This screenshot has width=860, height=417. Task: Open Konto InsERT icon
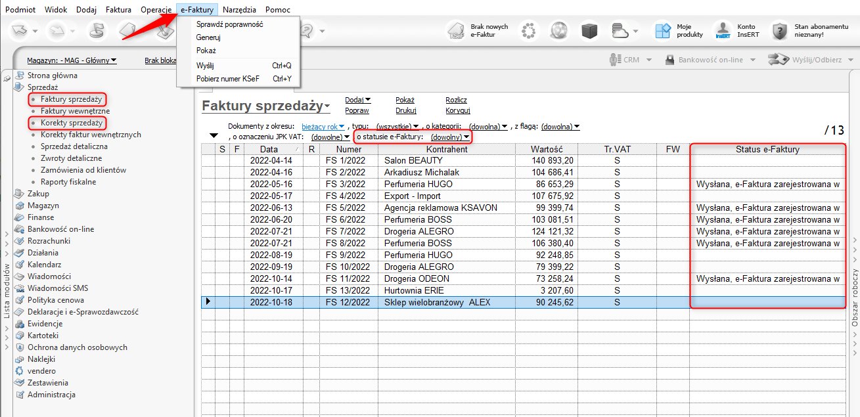(723, 31)
